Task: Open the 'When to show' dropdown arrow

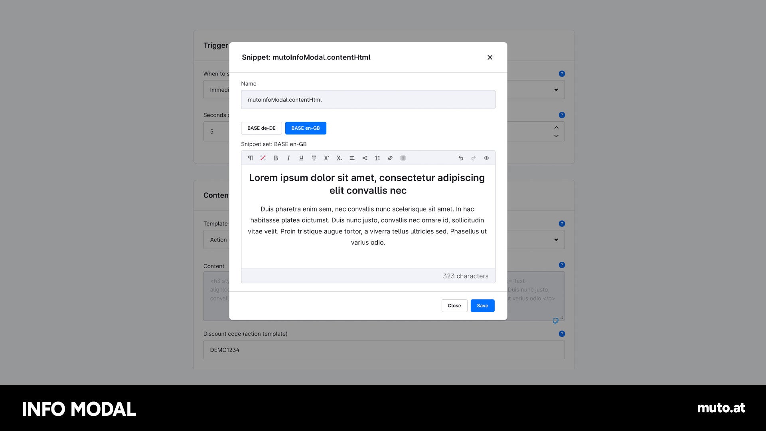Action: tap(556, 90)
